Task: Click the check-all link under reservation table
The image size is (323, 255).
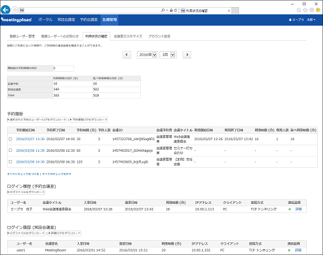Action: [x=23, y=174]
